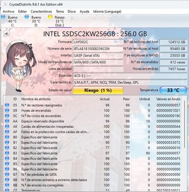
Task: Click the status dot for attribute B8
Action: pos(7,180)
